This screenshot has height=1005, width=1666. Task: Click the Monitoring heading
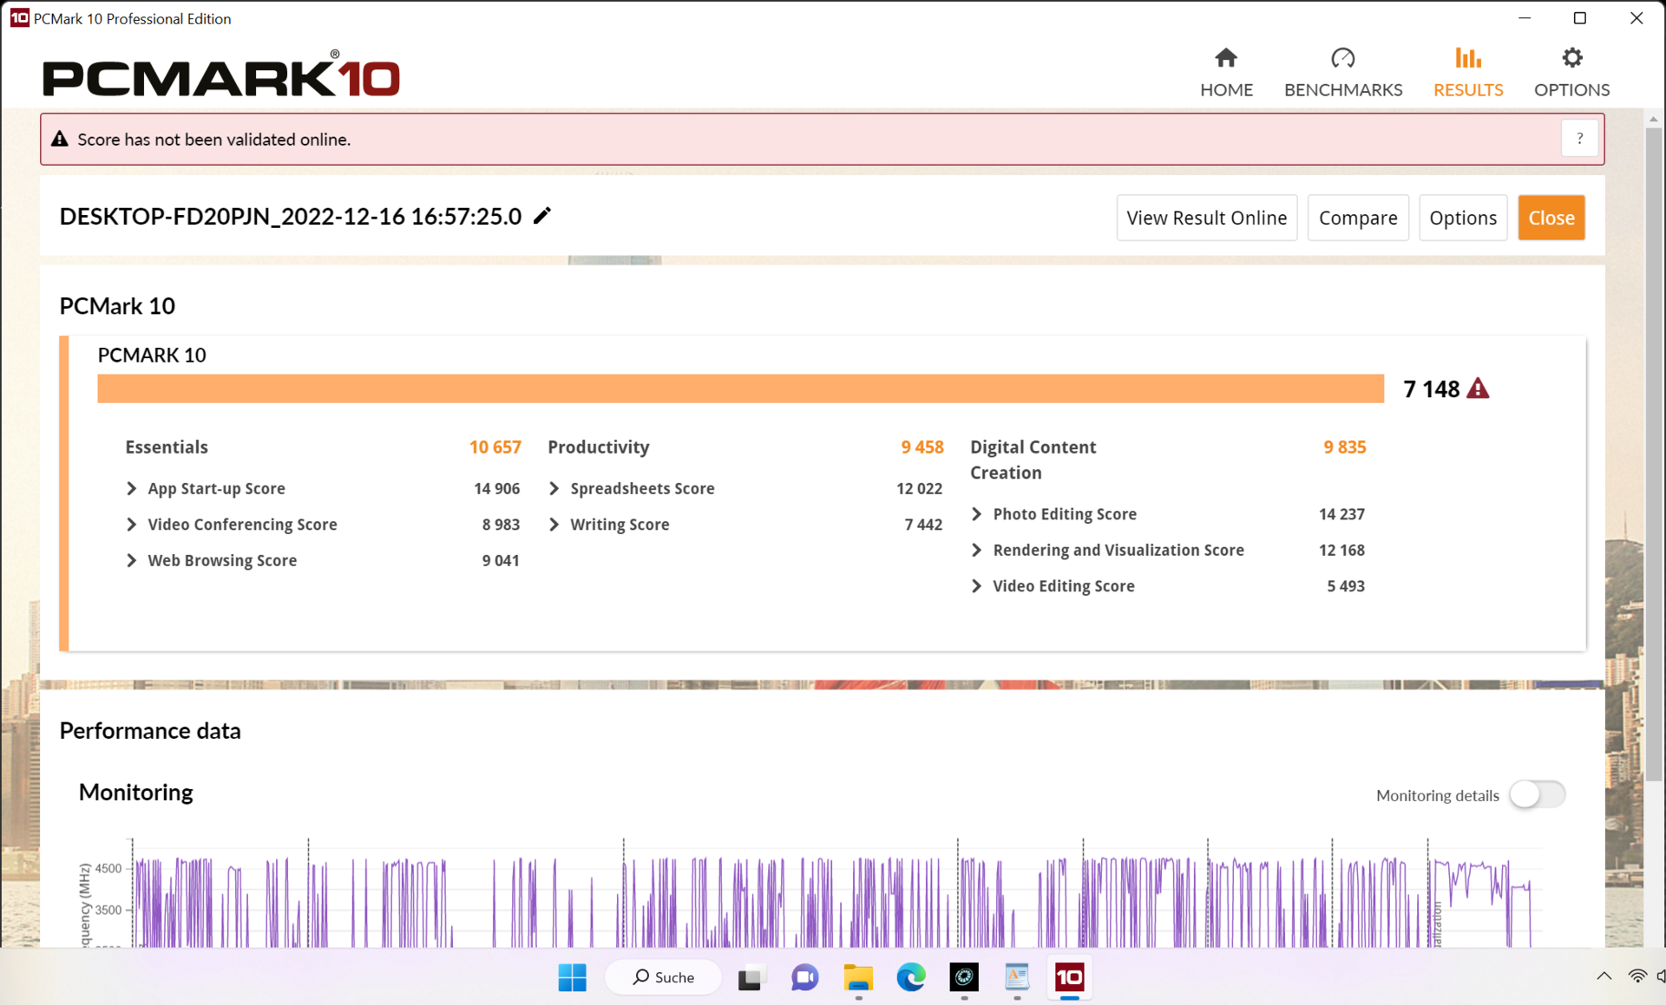[136, 793]
